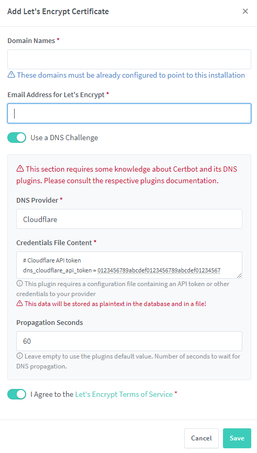Viewport: 257px width, 453px height.
Task: Click the Use a DNS Challenge label
Action: coord(64,138)
